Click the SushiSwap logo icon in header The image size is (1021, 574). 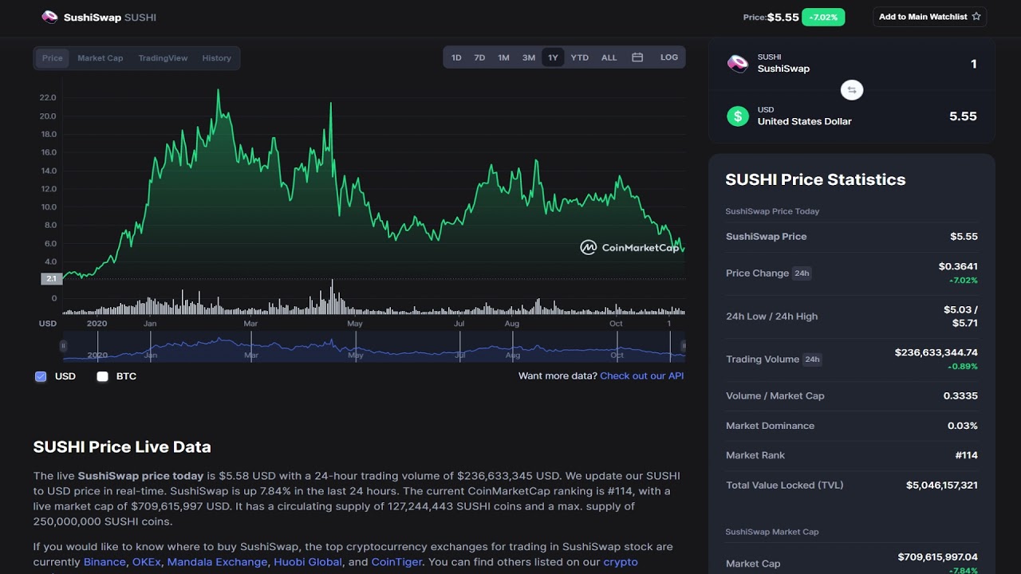click(x=49, y=17)
